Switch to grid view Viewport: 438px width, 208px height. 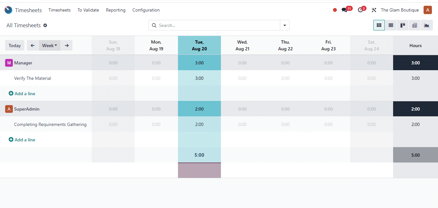click(379, 25)
